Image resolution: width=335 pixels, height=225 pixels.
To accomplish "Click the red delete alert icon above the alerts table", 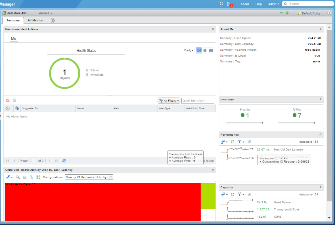I will tap(7, 100).
